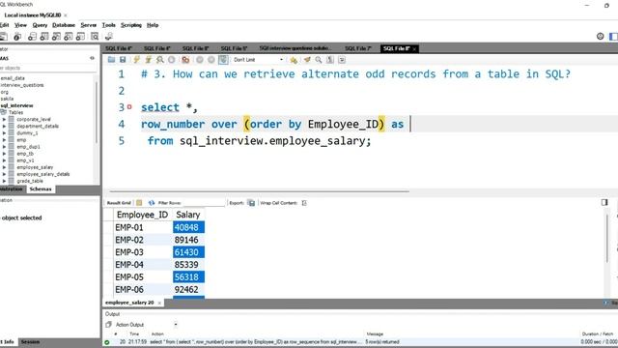618x348 pixels.
Task: Click the stop execution icon
Action: point(172,60)
